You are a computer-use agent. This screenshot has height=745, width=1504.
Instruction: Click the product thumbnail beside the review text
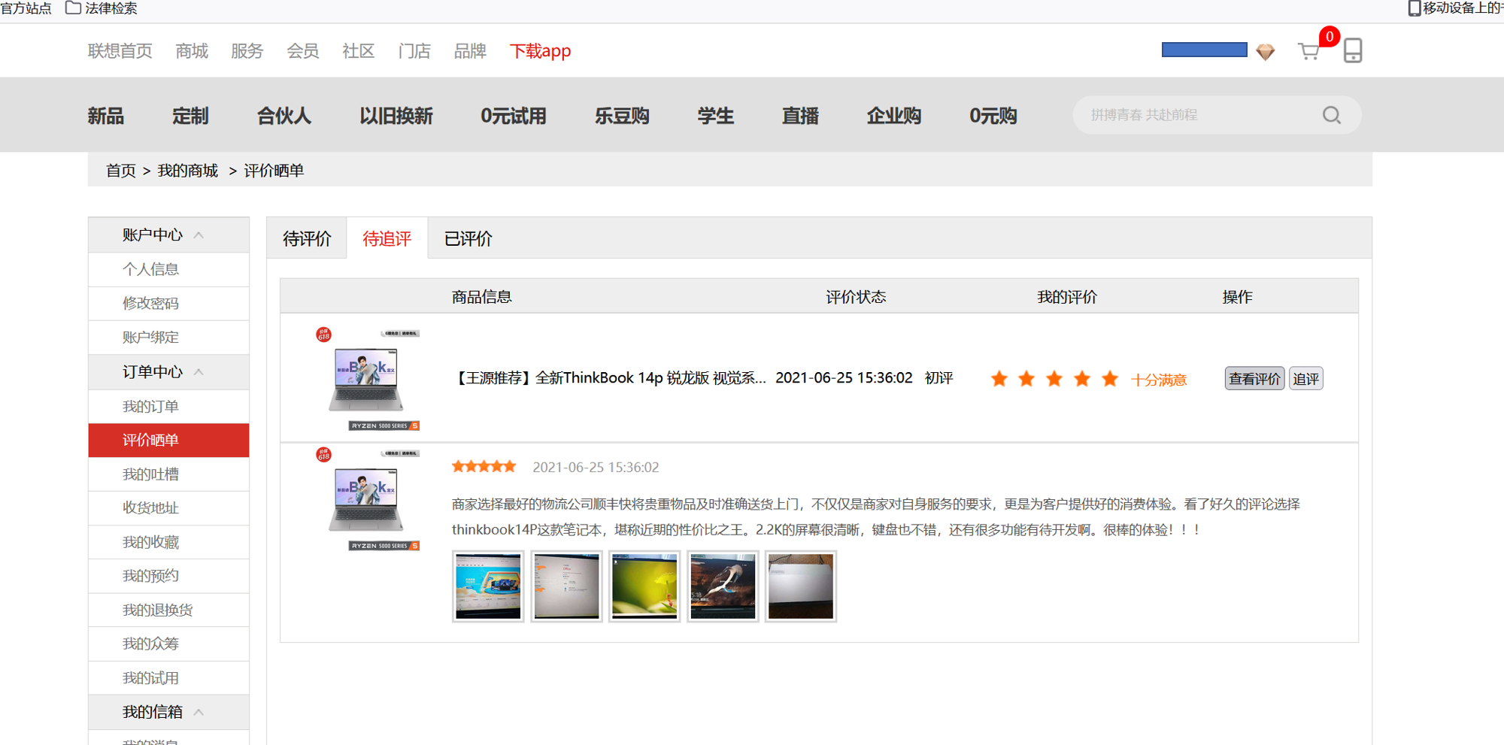368,500
